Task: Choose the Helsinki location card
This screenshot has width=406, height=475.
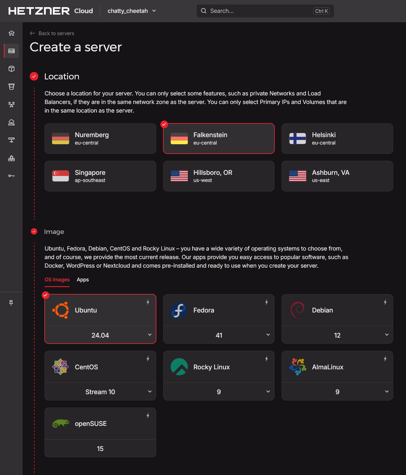Action: [337, 139]
